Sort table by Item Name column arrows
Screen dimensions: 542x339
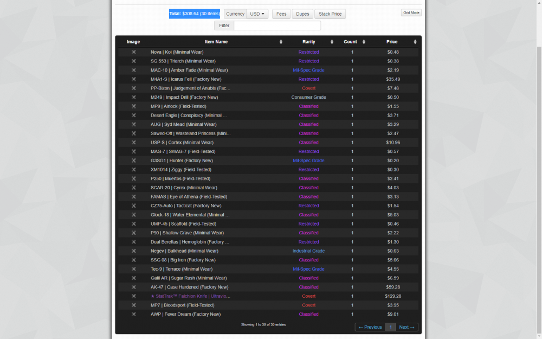(x=281, y=42)
